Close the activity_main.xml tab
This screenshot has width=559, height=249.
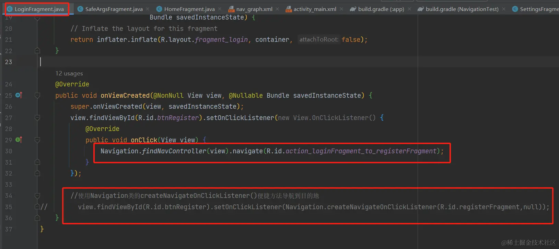pos(341,9)
